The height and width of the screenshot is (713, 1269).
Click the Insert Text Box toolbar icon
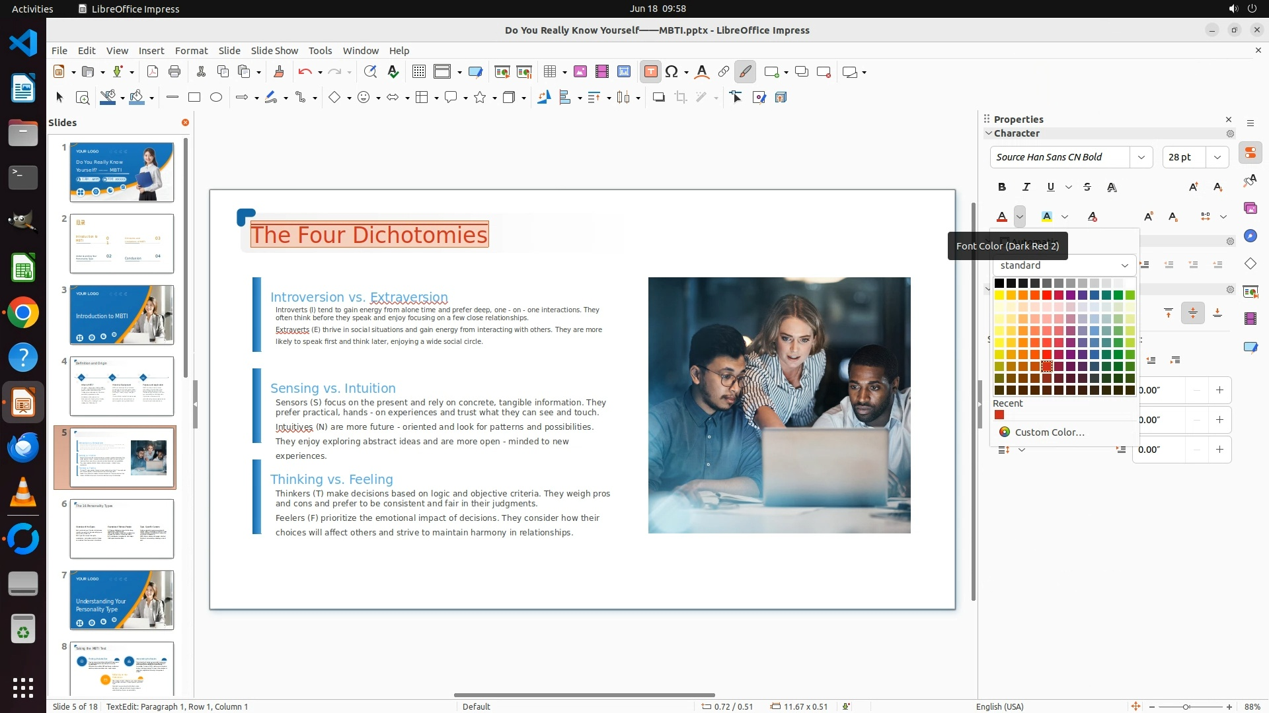(x=650, y=72)
